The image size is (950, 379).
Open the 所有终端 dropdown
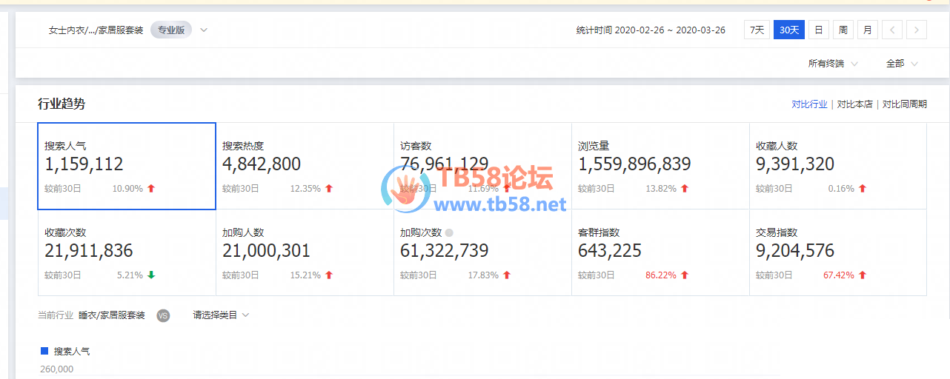click(833, 64)
